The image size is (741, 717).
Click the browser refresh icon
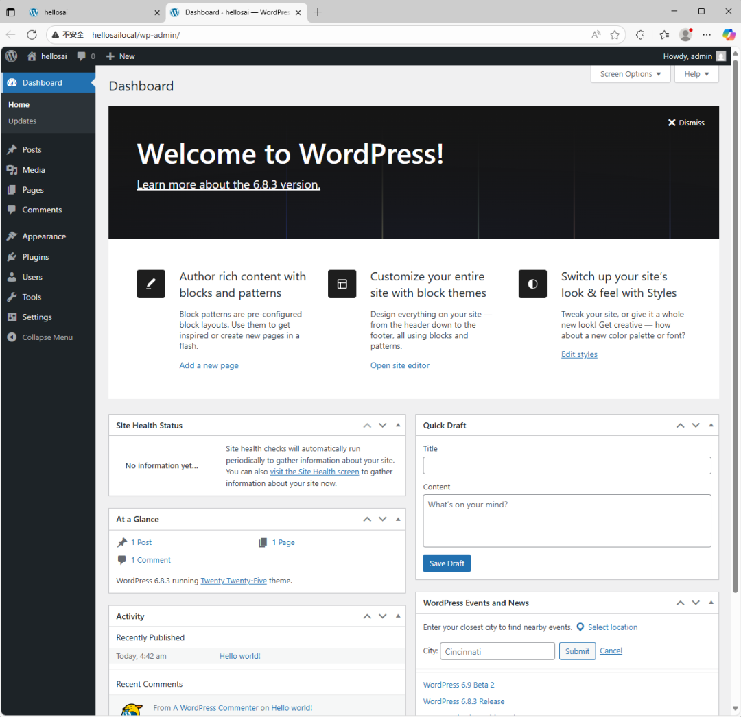tap(32, 34)
